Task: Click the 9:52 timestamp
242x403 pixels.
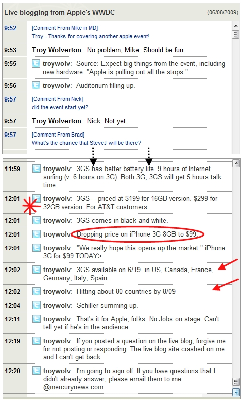Action: click(10, 28)
